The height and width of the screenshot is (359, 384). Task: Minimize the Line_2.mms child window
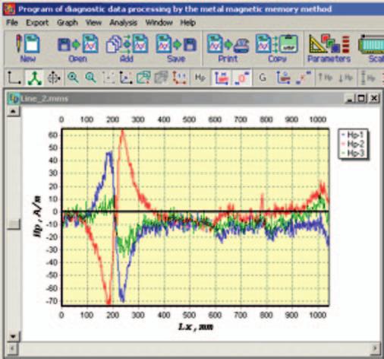click(x=351, y=98)
